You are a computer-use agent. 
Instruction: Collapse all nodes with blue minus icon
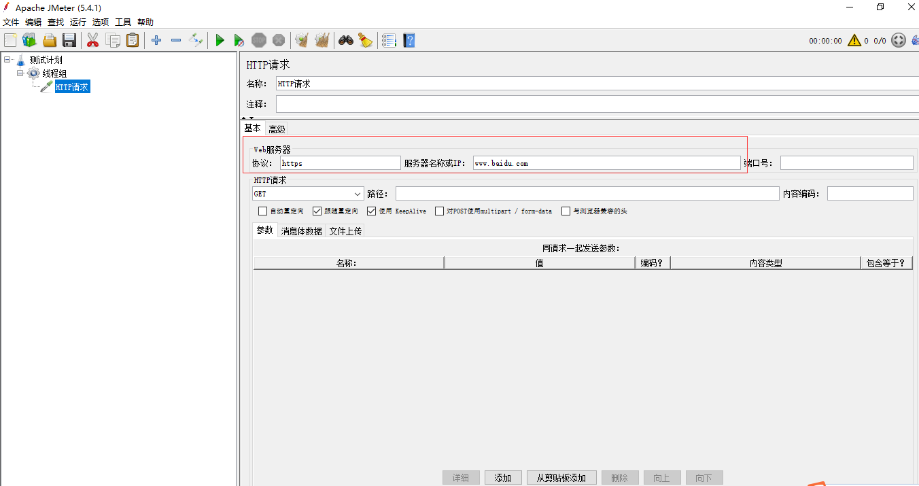(176, 40)
